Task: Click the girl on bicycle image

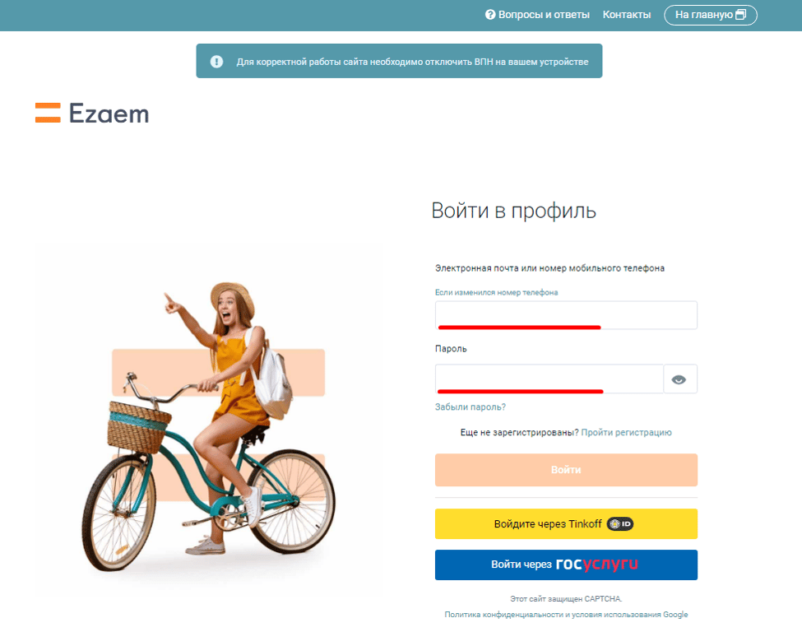Action: (x=209, y=420)
